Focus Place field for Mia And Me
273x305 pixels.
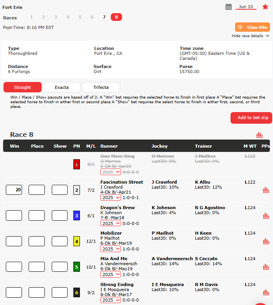[37, 267]
